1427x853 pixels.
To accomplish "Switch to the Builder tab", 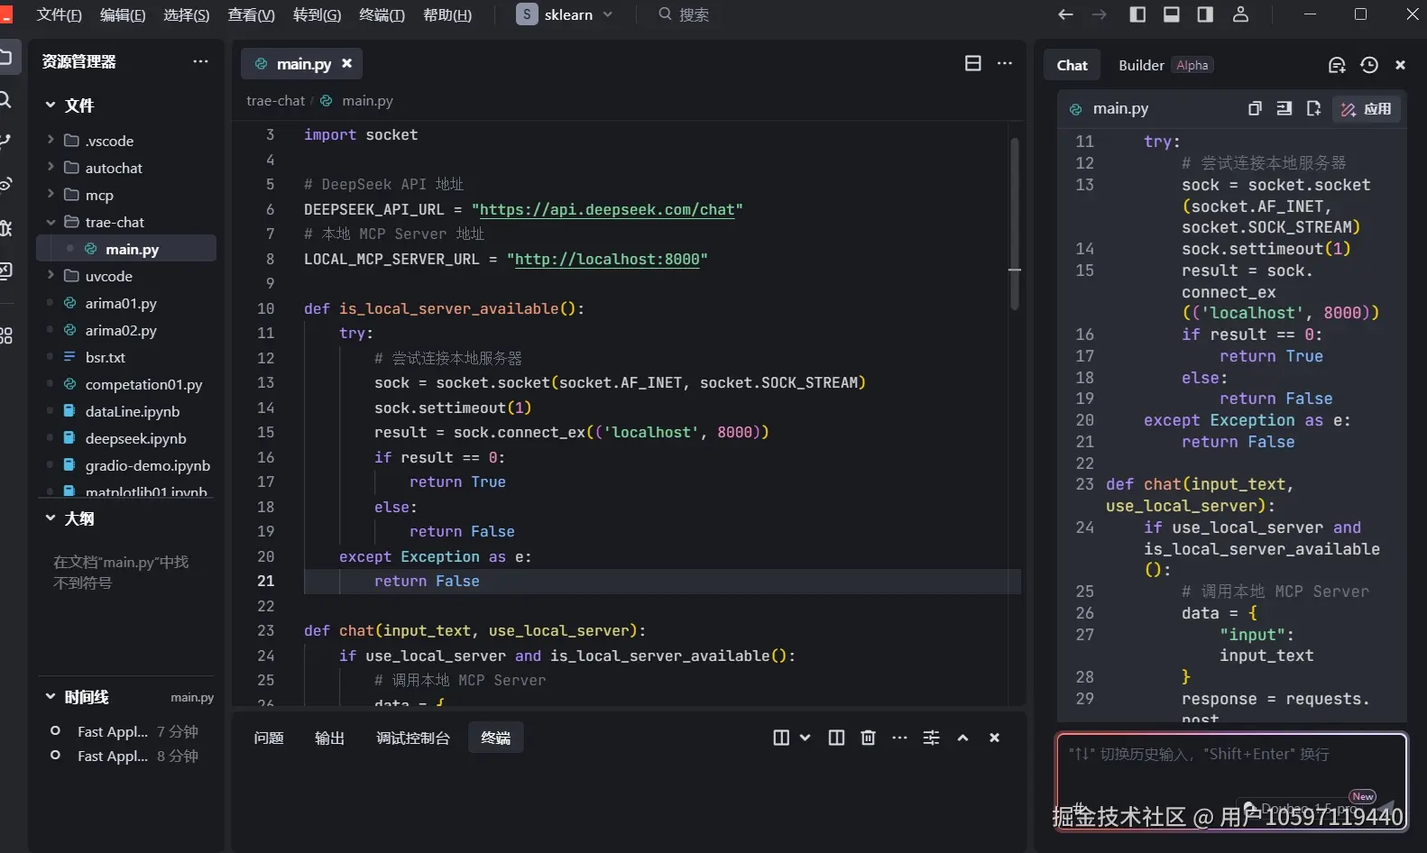I will pos(1141,65).
